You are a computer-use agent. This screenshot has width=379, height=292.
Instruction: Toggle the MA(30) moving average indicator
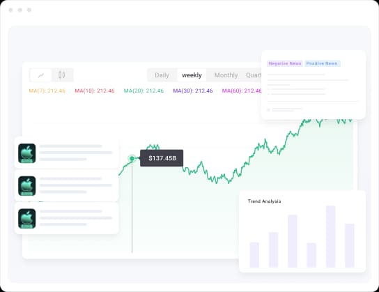193,91
